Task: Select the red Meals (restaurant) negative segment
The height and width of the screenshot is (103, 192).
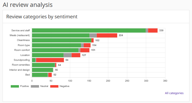Action: (x=107, y=35)
